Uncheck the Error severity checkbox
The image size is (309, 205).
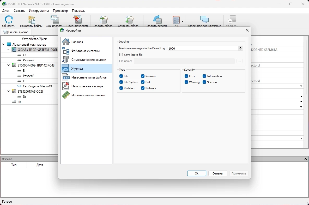[x=186, y=76]
